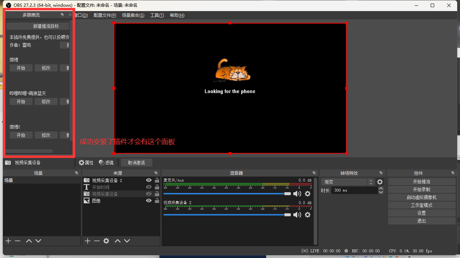Click the mixer panel vertical scrollbar
460x258 pixels.
click(315, 211)
